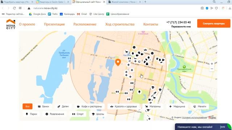
Task: Open Trello bookmark
Action: click(53, 14)
